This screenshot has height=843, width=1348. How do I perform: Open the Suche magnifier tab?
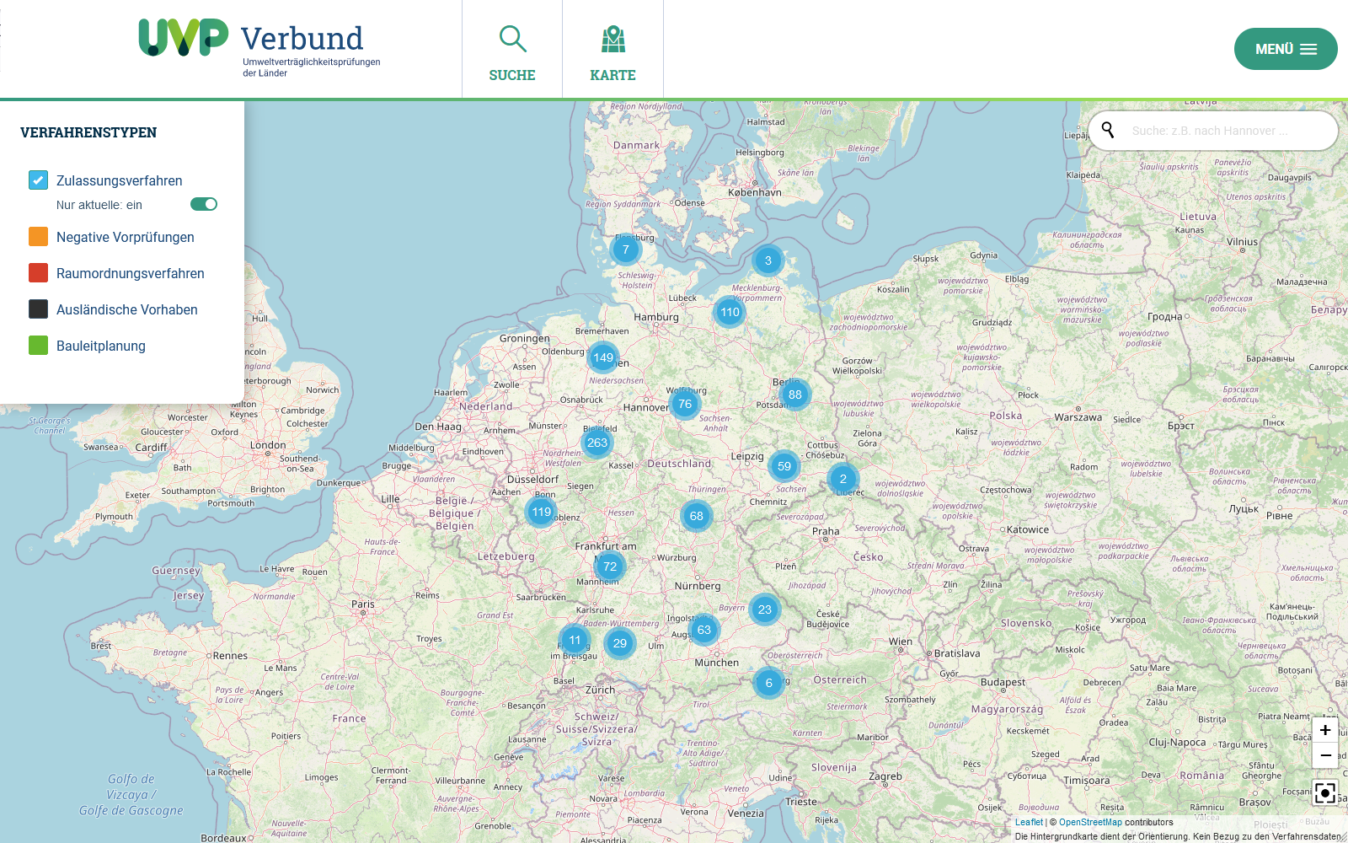click(512, 52)
